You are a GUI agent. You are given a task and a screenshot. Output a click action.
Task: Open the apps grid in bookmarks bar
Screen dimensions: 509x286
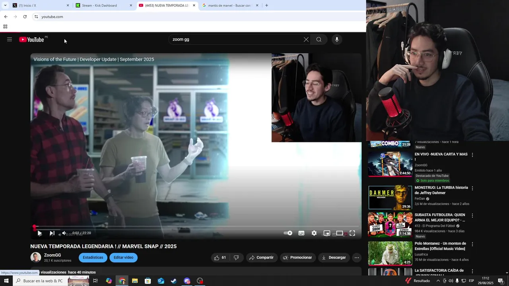point(5,27)
